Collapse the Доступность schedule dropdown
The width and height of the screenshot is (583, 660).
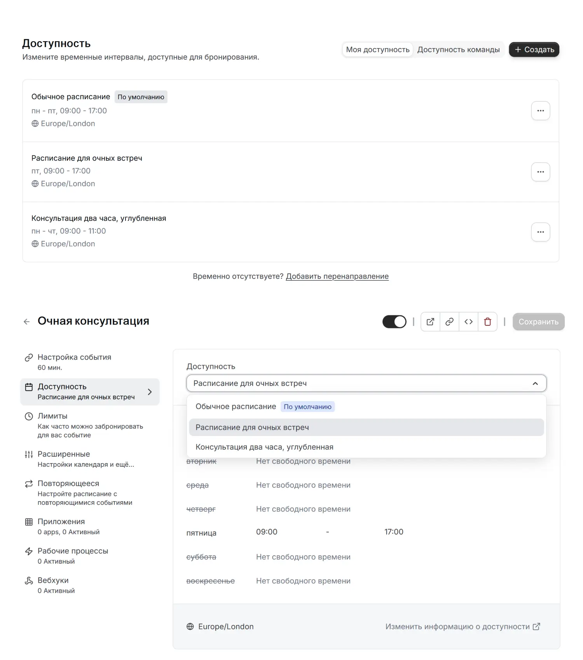pos(535,384)
